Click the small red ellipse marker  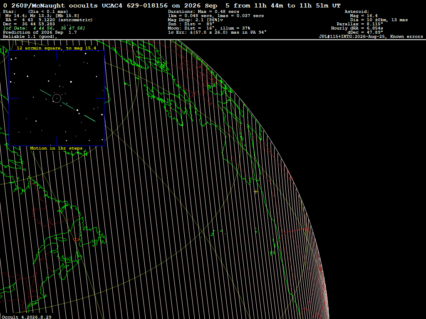(x=76, y=240)
